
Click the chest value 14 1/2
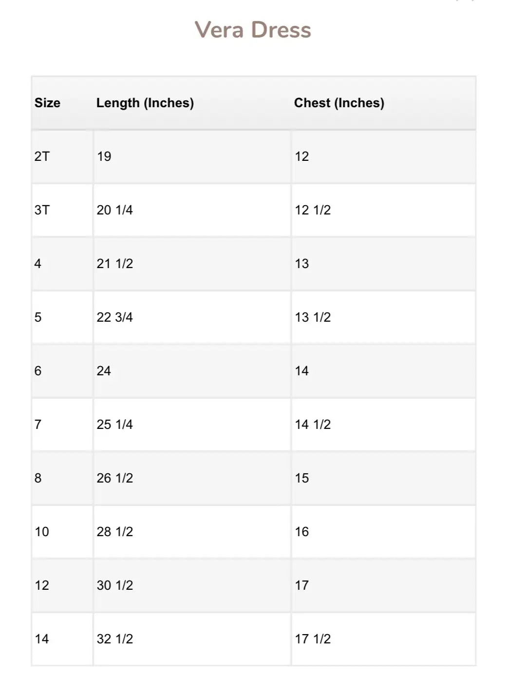click(313, 425)
